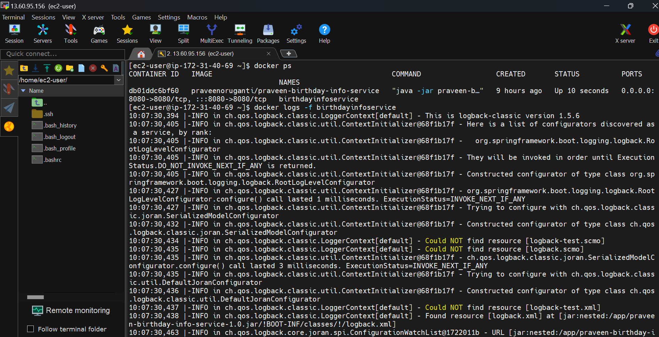
Task: Refresh the SFTP folder listing
Action: point(58,68)
